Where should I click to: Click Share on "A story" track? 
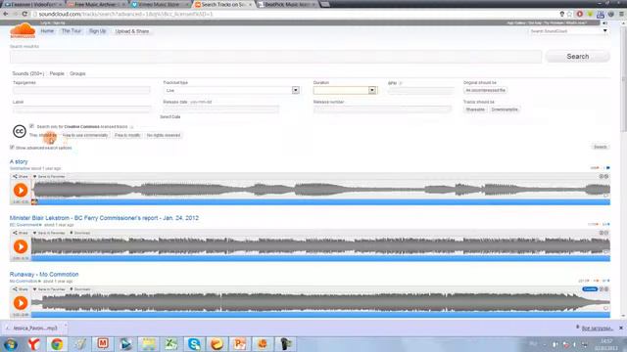pyautogui.click(x=21, y=176)
